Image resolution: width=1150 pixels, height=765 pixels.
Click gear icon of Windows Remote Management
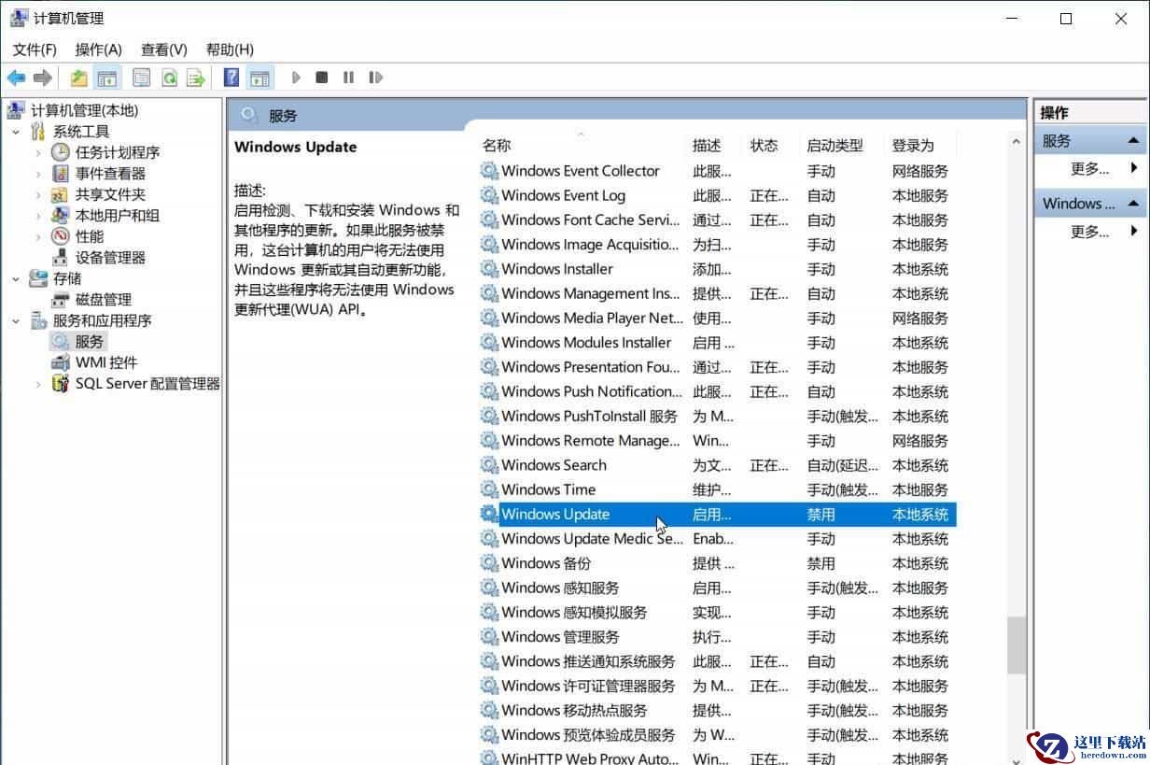489,441
